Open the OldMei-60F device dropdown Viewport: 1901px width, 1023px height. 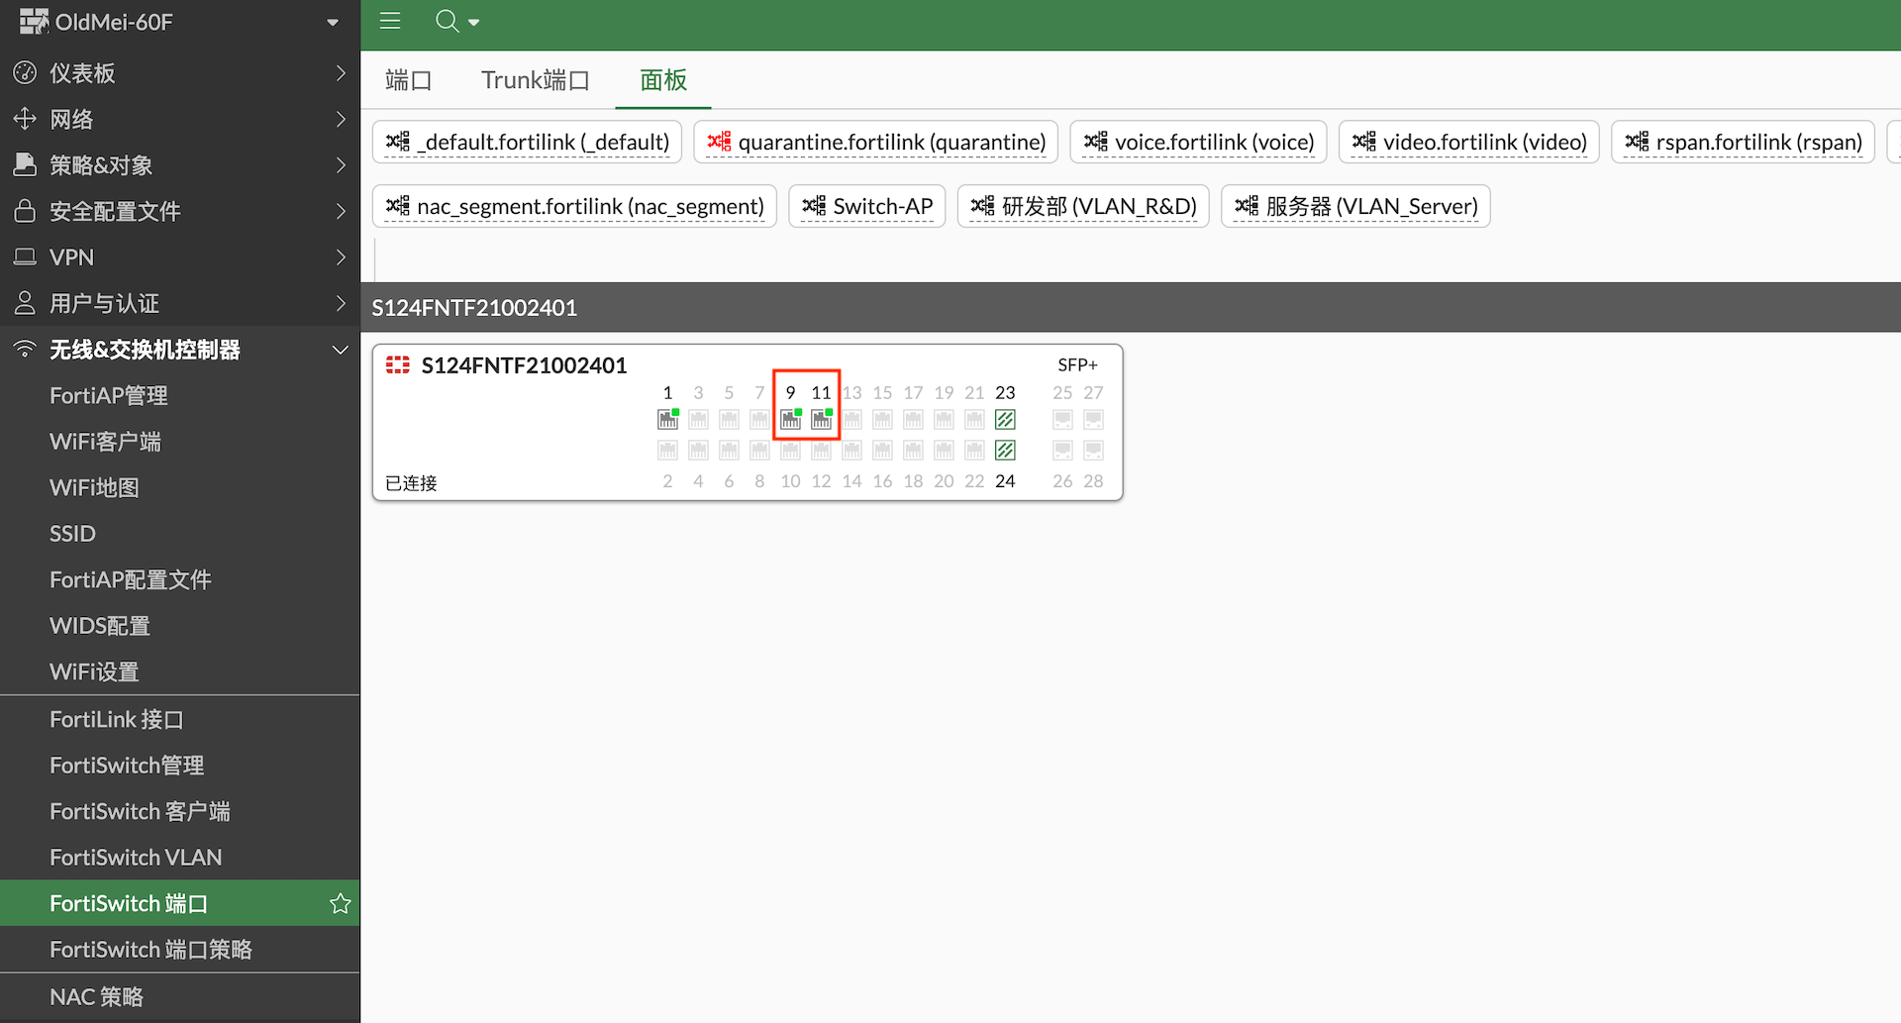[333, 22]
